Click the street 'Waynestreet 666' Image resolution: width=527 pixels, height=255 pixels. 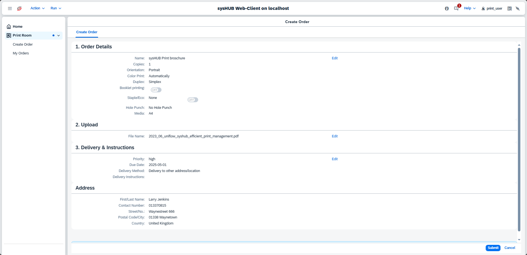162,212
